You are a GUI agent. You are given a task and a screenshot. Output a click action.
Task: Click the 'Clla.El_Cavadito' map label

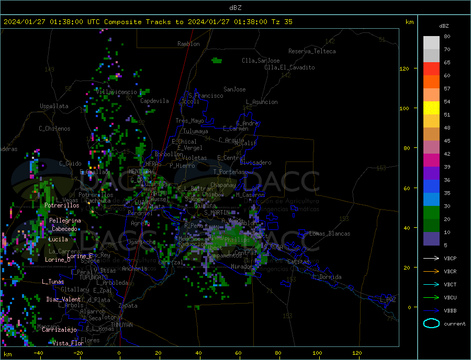pos(289,67)
